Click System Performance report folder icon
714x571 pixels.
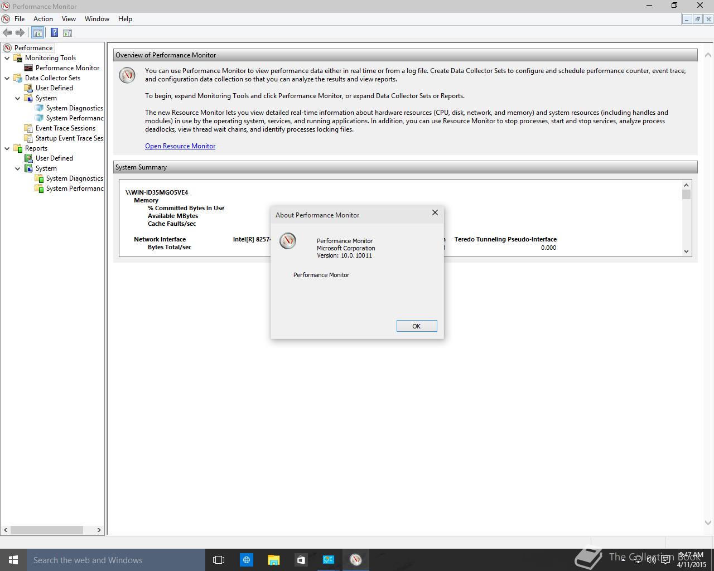[39, 188]
